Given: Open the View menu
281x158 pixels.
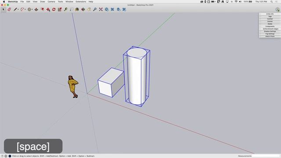Looking at the screenshot, I should tap(35, 2).
